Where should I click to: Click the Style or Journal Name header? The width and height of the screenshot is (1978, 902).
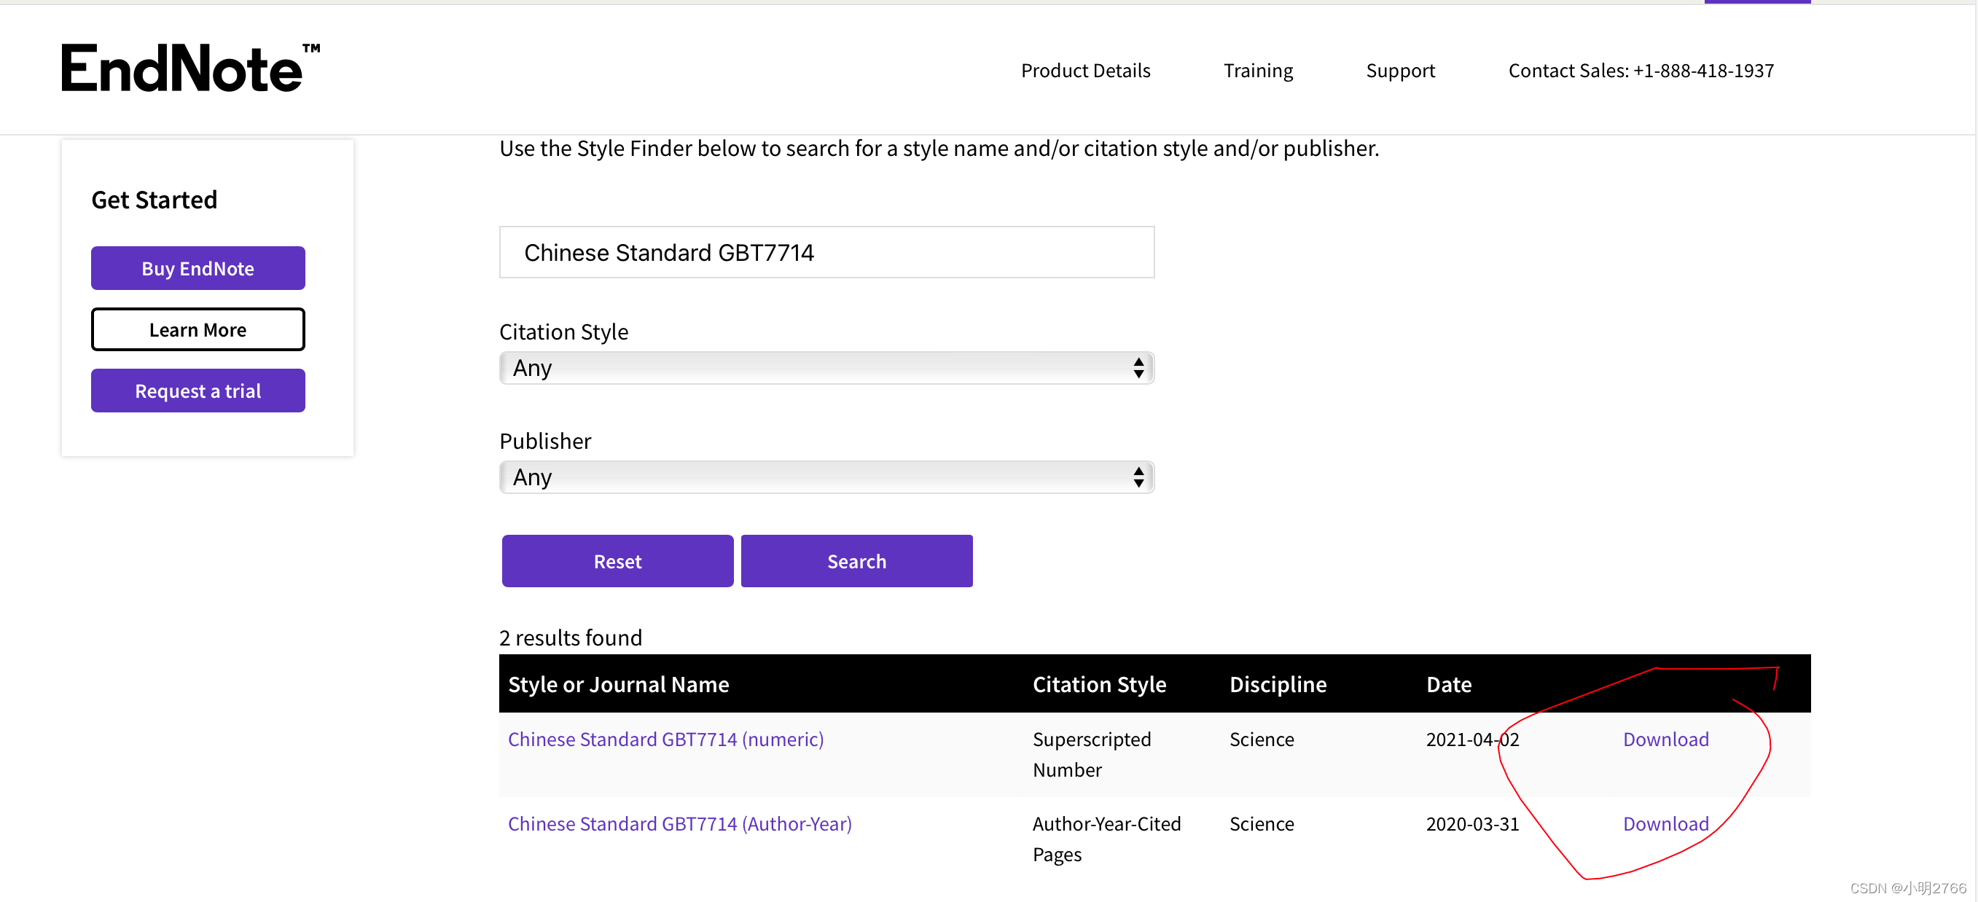(618, 684)
